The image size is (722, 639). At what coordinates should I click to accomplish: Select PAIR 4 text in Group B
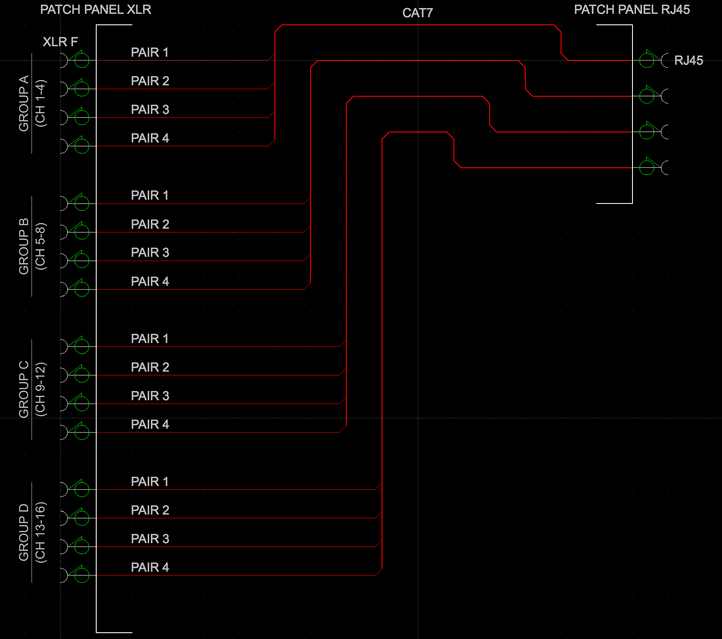(x=150, y=281)
